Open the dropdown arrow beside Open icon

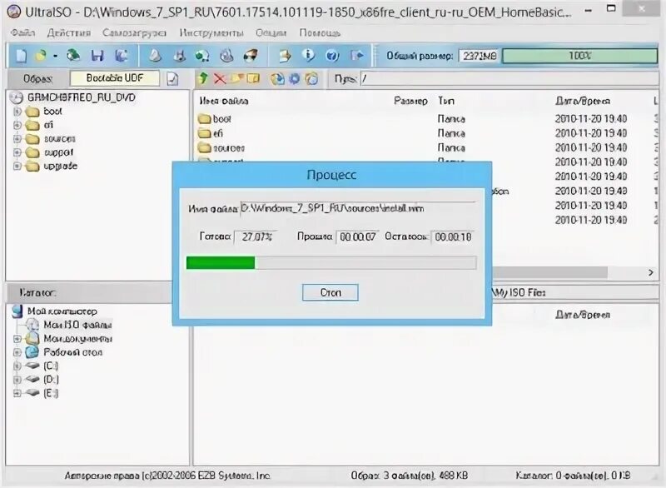pos(55,56)
